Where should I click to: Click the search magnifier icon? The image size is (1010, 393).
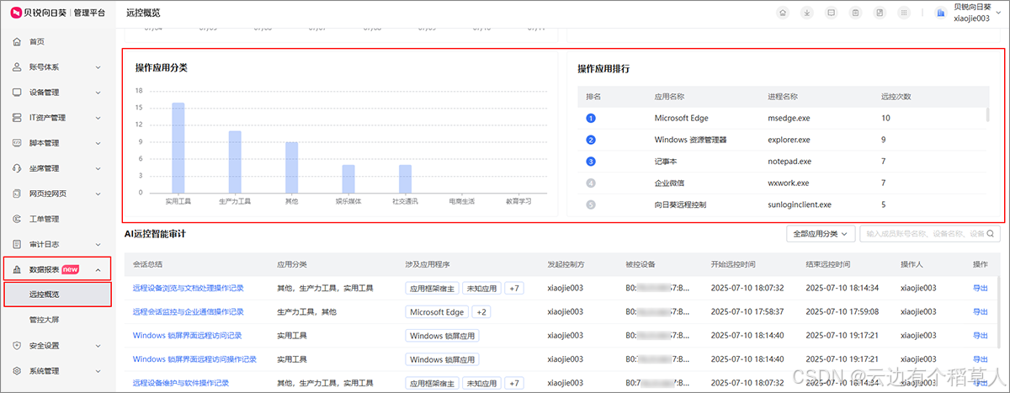pyautogui.click(x=992, y=233)
